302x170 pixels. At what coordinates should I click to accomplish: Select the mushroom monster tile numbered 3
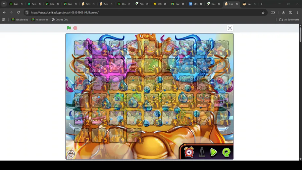click(169, 83)
